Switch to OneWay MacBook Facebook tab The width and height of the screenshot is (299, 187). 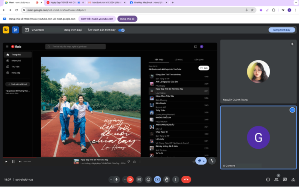149,2
